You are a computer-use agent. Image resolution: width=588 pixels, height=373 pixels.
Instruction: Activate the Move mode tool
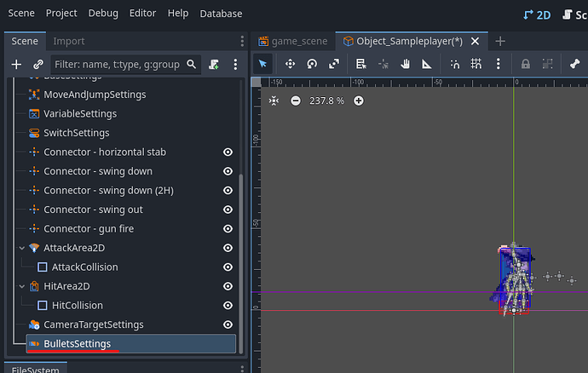(290, 64)
